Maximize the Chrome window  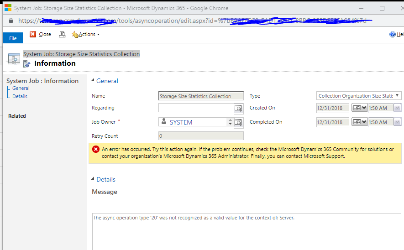tap(382, 8)
